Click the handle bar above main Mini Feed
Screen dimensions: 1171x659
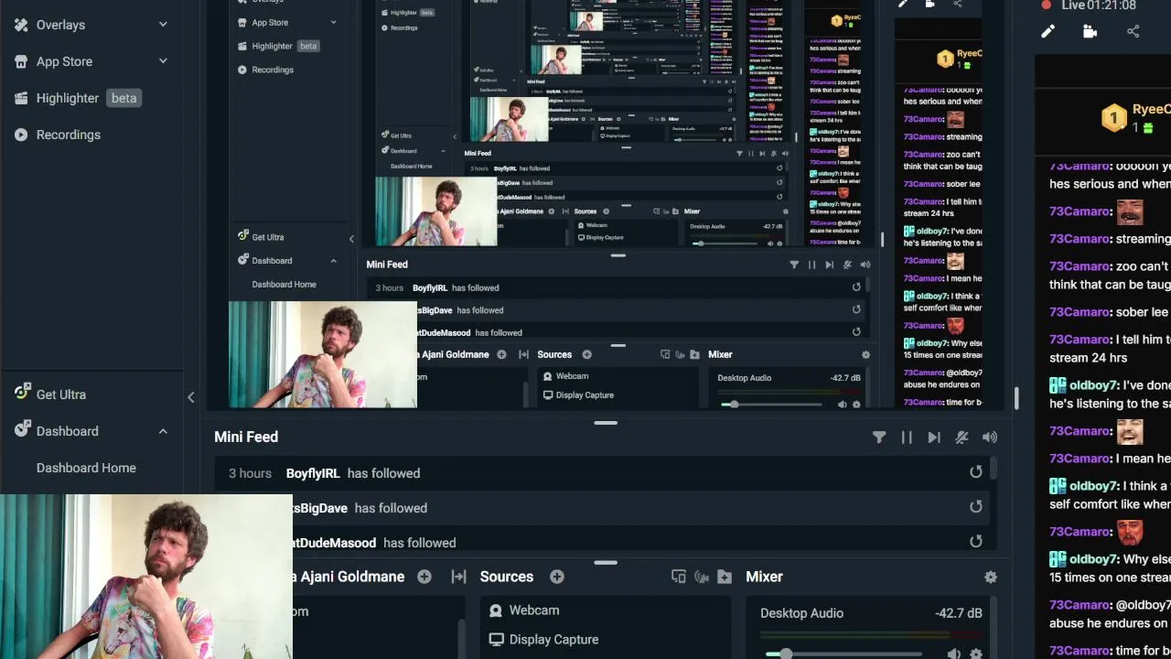[605, 423]
